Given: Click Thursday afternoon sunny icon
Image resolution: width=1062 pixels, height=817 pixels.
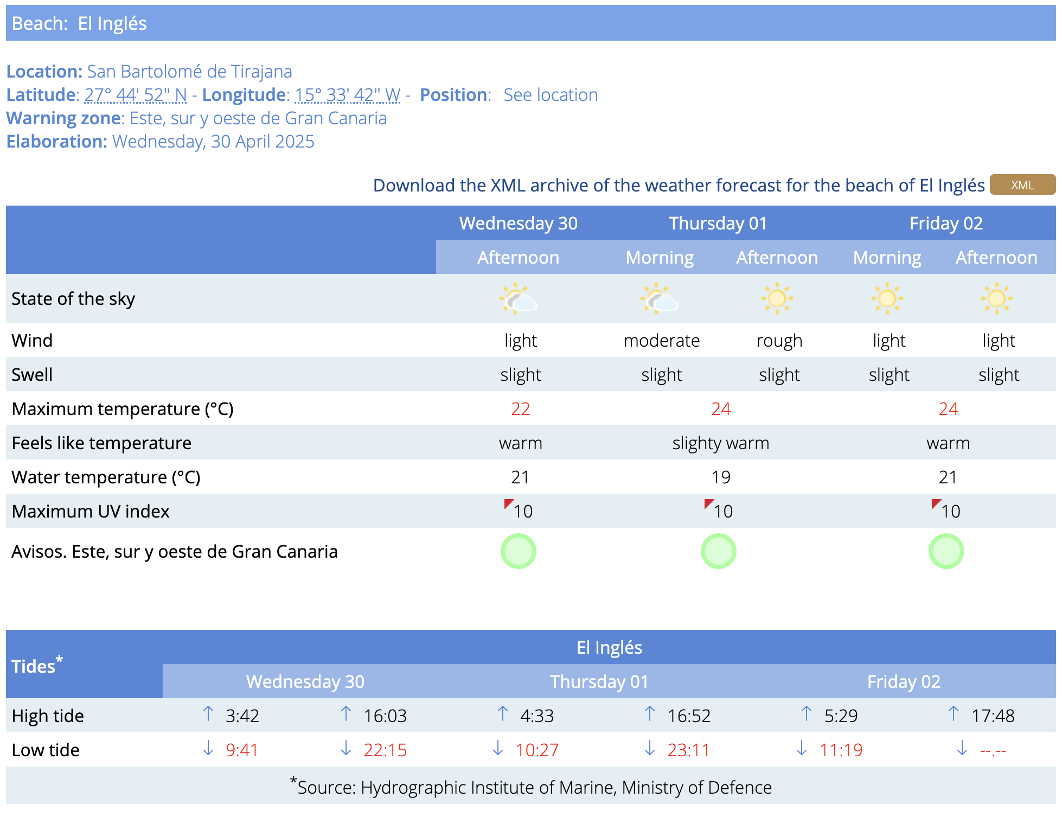Looking at the screenshot, I should point(777,298).
